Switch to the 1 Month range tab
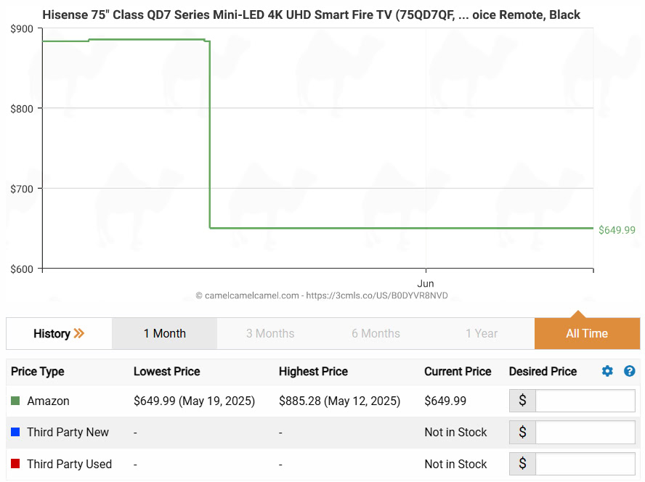This screenshot has width=645, height=482. click(165, 334)
